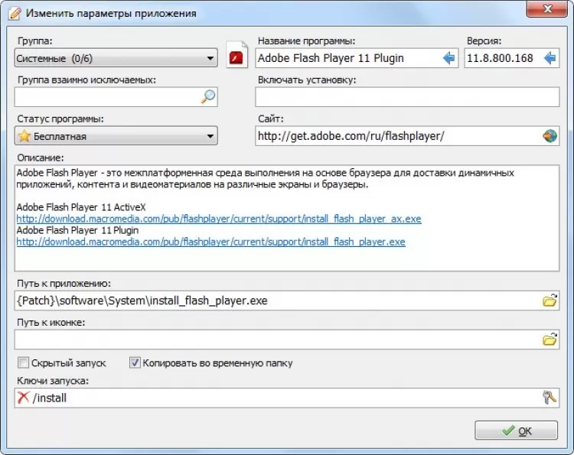Click the description line 'Adobe Flash Player 11 ActiveX'
This screenshot has height=455, width=574.
[x=81, y=207]
